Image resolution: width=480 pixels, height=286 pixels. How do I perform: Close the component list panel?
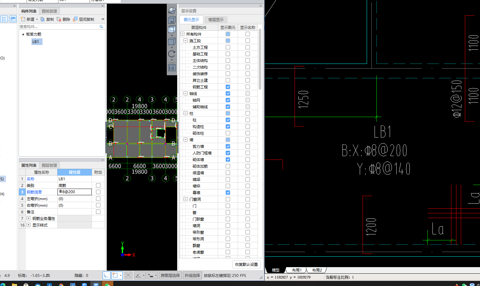[103, 6]
